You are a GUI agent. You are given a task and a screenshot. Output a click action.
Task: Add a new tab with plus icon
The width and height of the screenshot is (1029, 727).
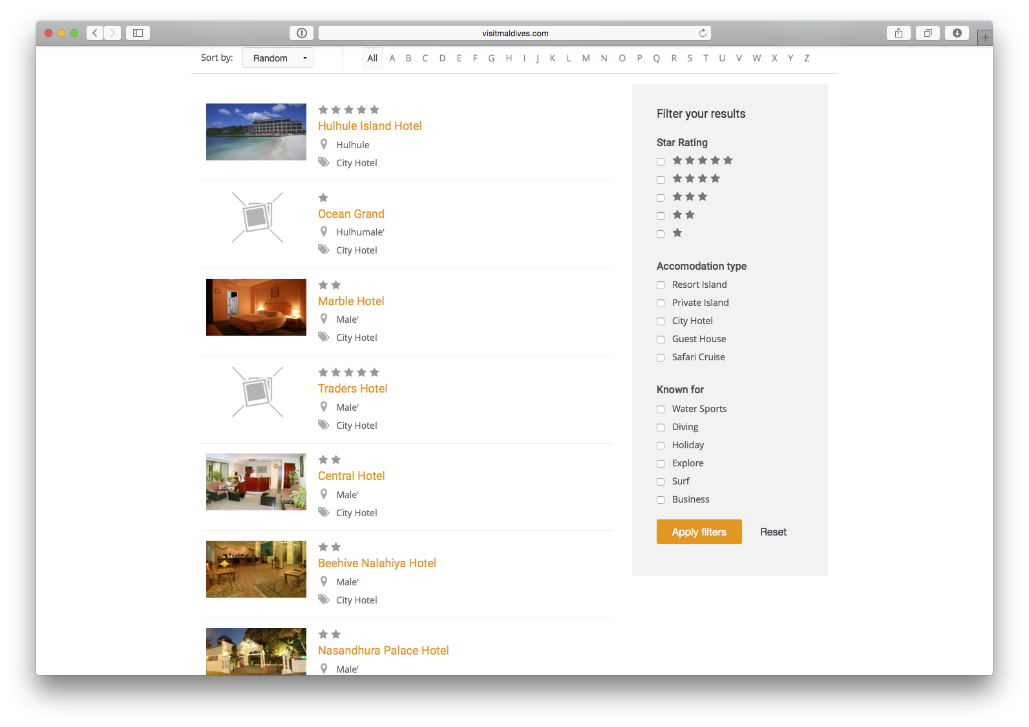click(x=985, y=38)
